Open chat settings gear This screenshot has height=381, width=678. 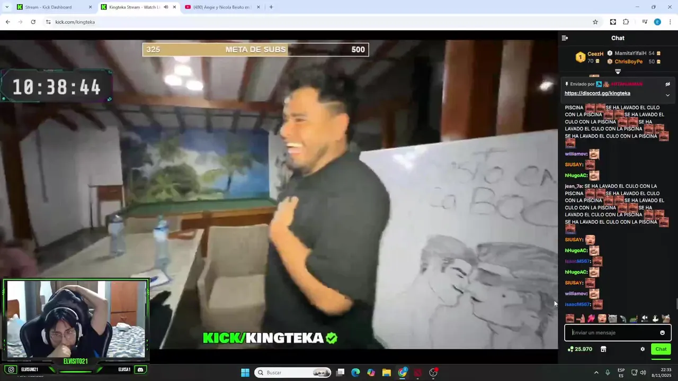(x=643, y=349)
